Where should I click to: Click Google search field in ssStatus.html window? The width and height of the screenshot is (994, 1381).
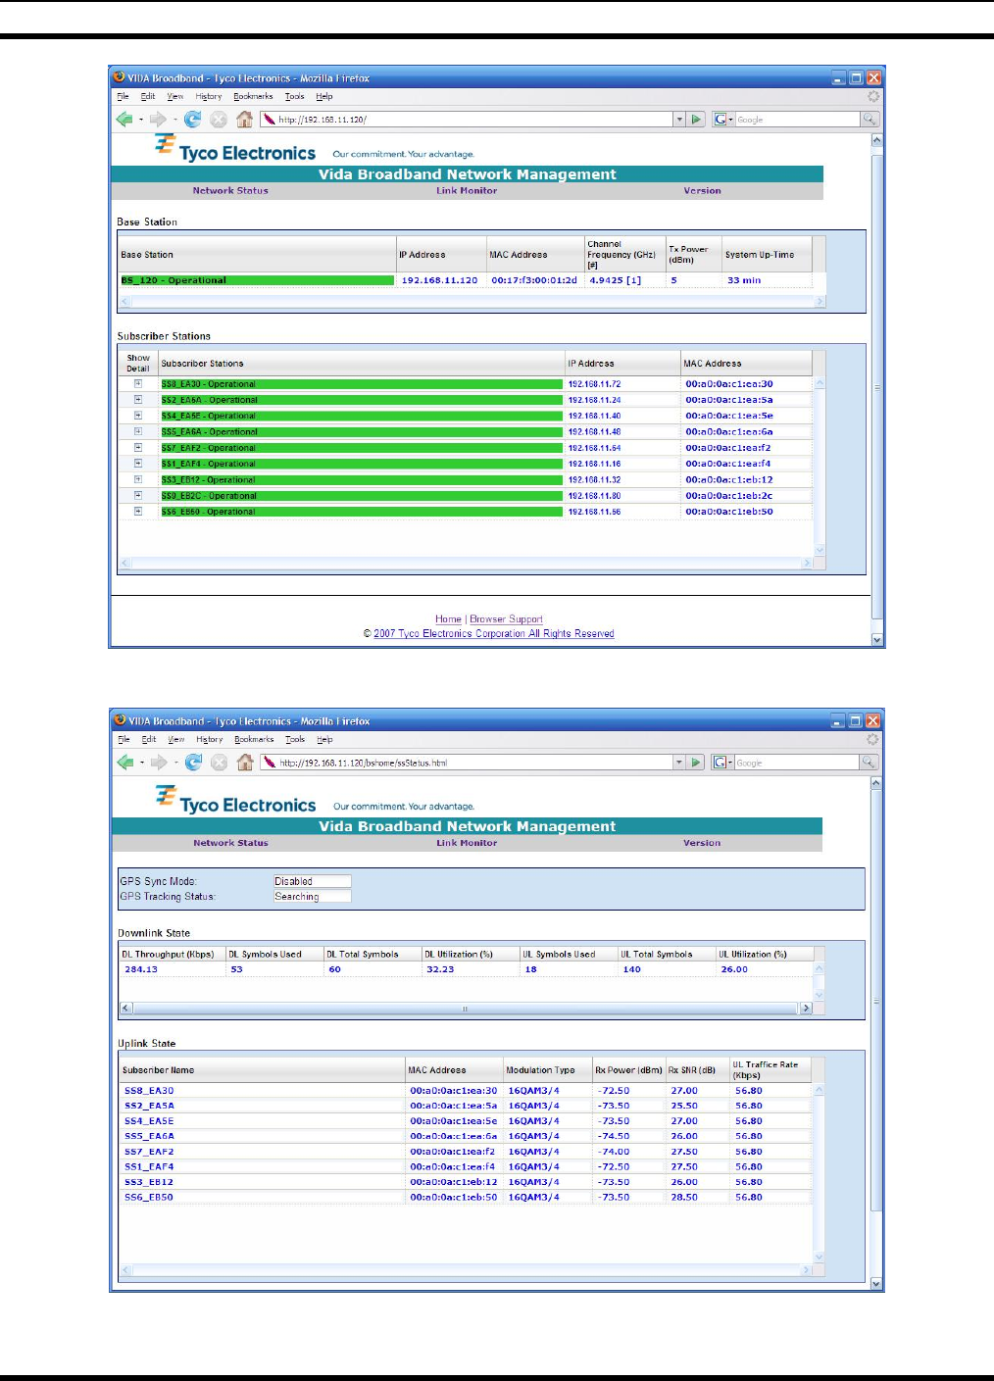[x=796, y=762]
